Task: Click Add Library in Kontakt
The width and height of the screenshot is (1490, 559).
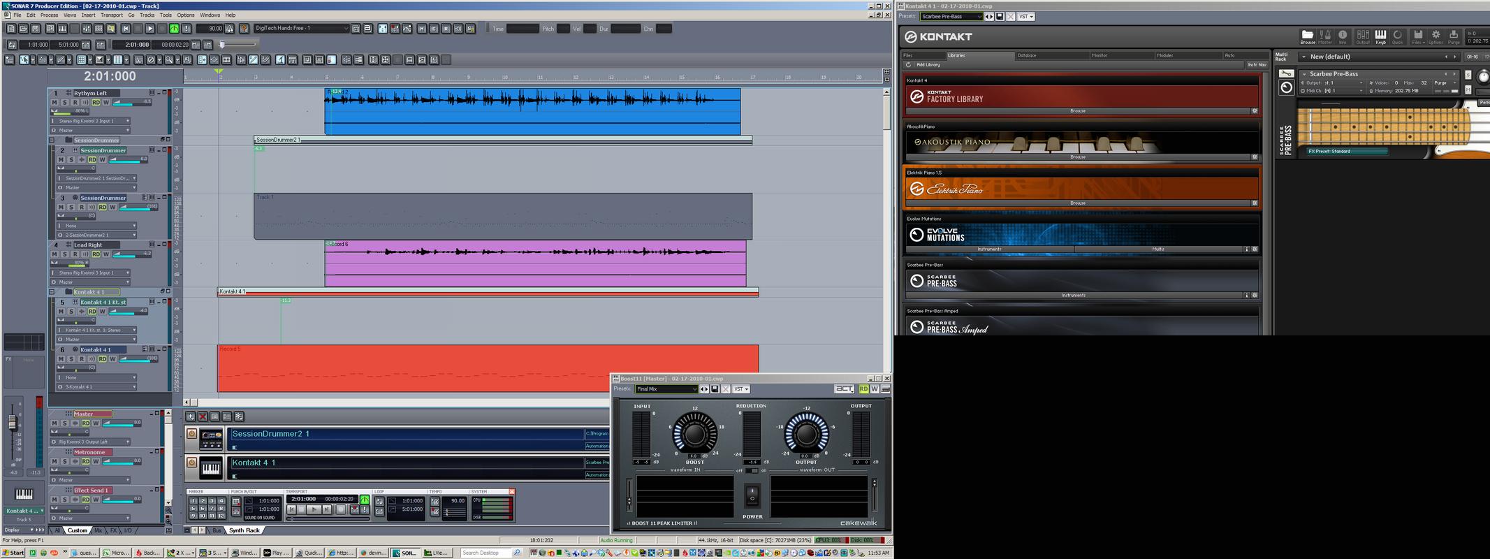Action: [928, 65]
